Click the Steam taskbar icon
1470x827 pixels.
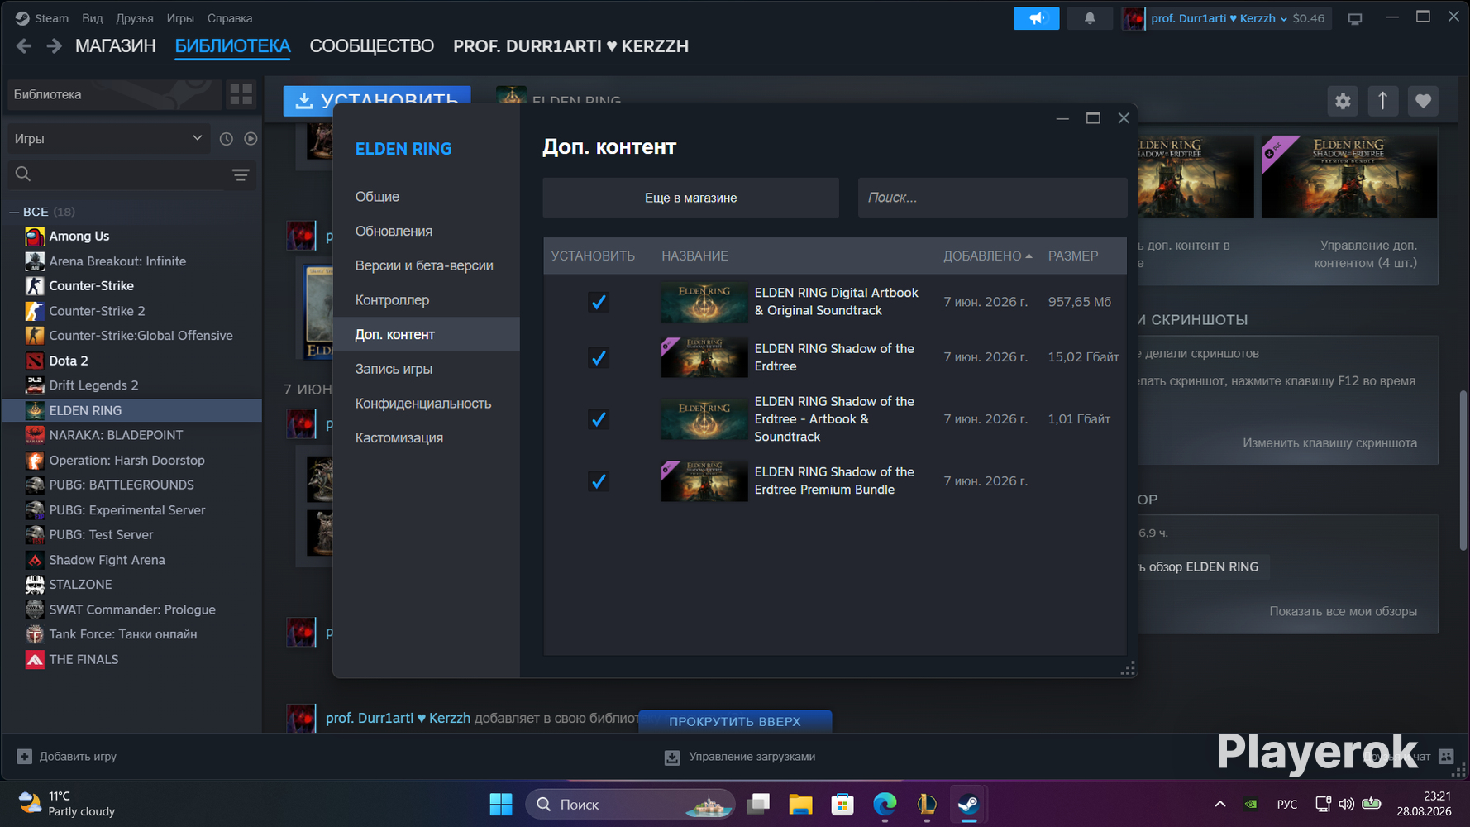[x=968, y=804]
